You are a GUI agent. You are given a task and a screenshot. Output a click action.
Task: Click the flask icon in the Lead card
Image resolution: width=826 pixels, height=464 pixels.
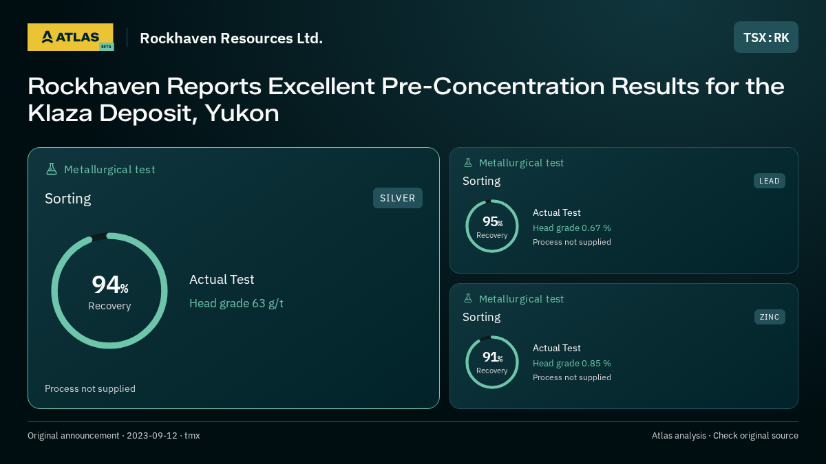pos(468,163)
